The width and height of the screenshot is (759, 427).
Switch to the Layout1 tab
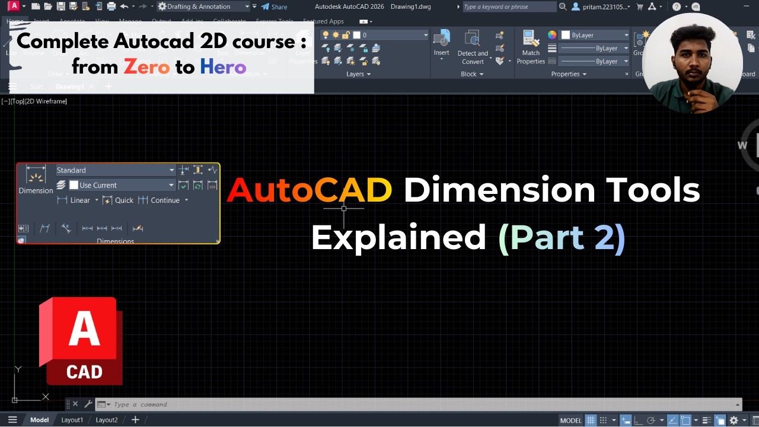point(72,420)
